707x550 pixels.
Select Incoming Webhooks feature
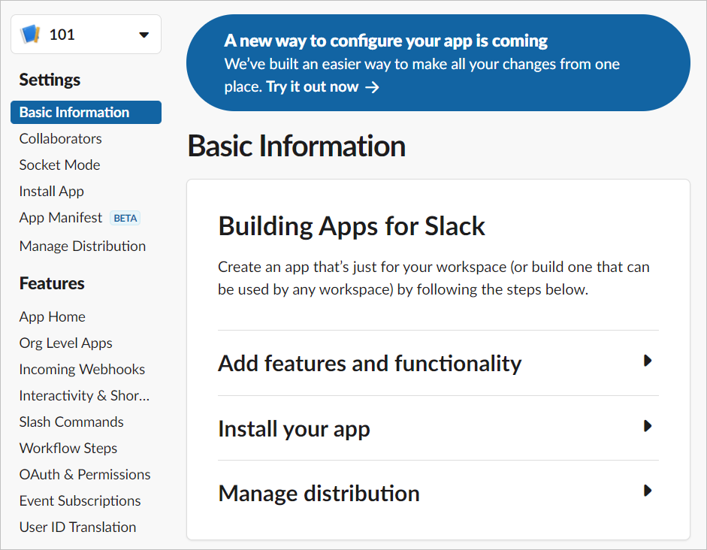pyautogui.click(x=82, y=369)
